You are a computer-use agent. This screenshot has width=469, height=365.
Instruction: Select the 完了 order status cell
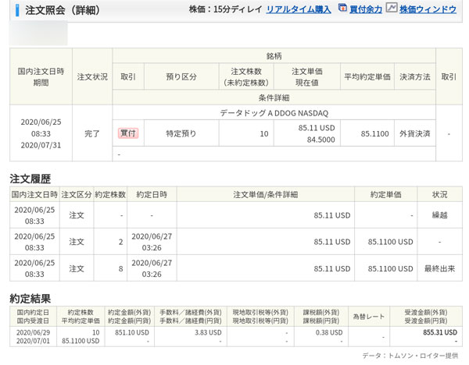92,133
